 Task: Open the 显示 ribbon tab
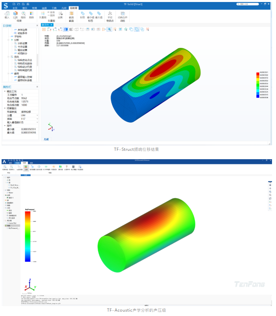25,8
